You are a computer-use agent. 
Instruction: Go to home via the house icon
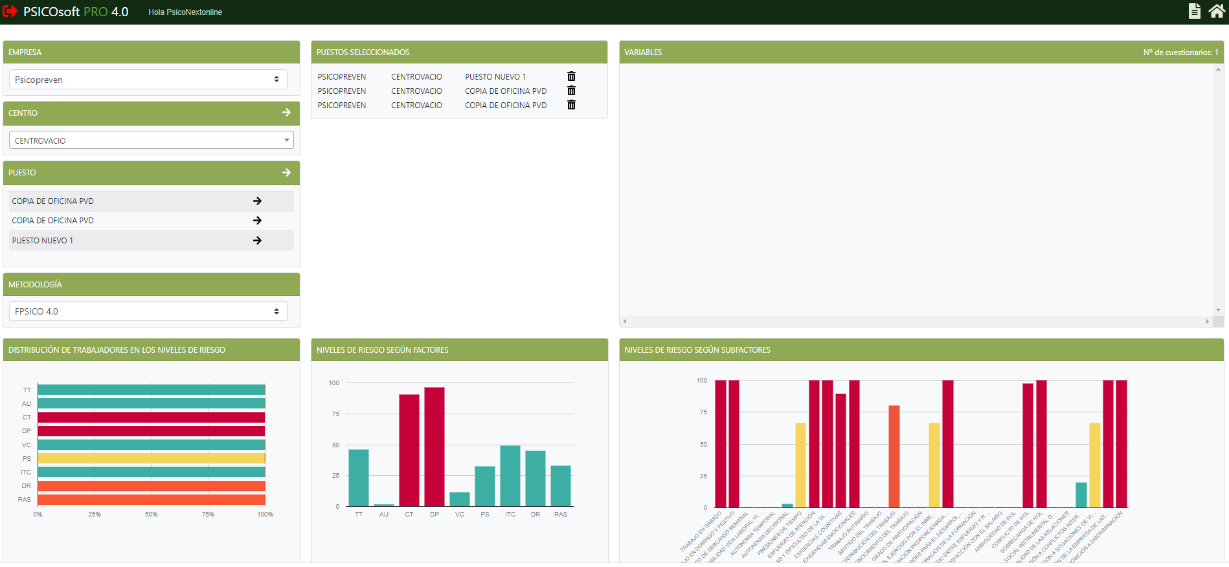[1217, 11]
